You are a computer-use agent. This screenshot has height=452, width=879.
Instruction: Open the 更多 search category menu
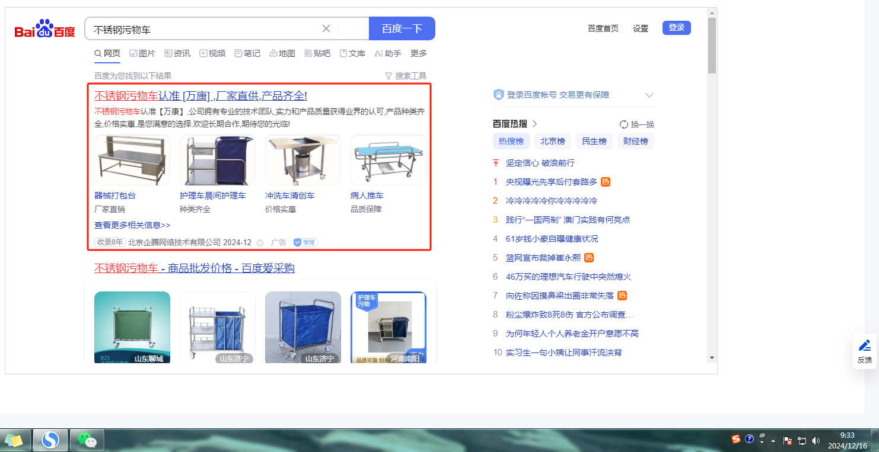click(419, 53)
